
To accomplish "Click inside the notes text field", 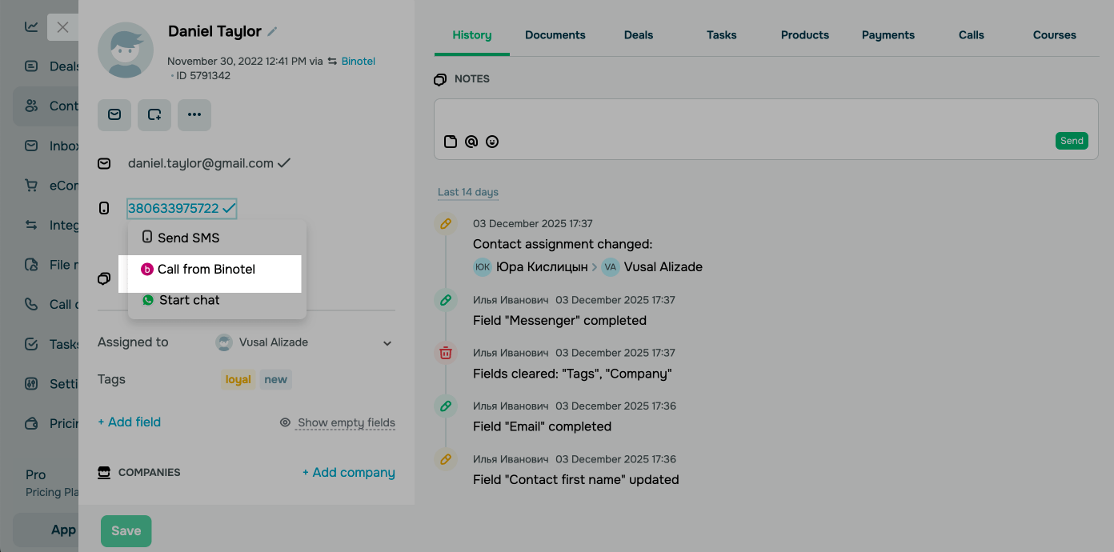I will (x=765, y=116).
